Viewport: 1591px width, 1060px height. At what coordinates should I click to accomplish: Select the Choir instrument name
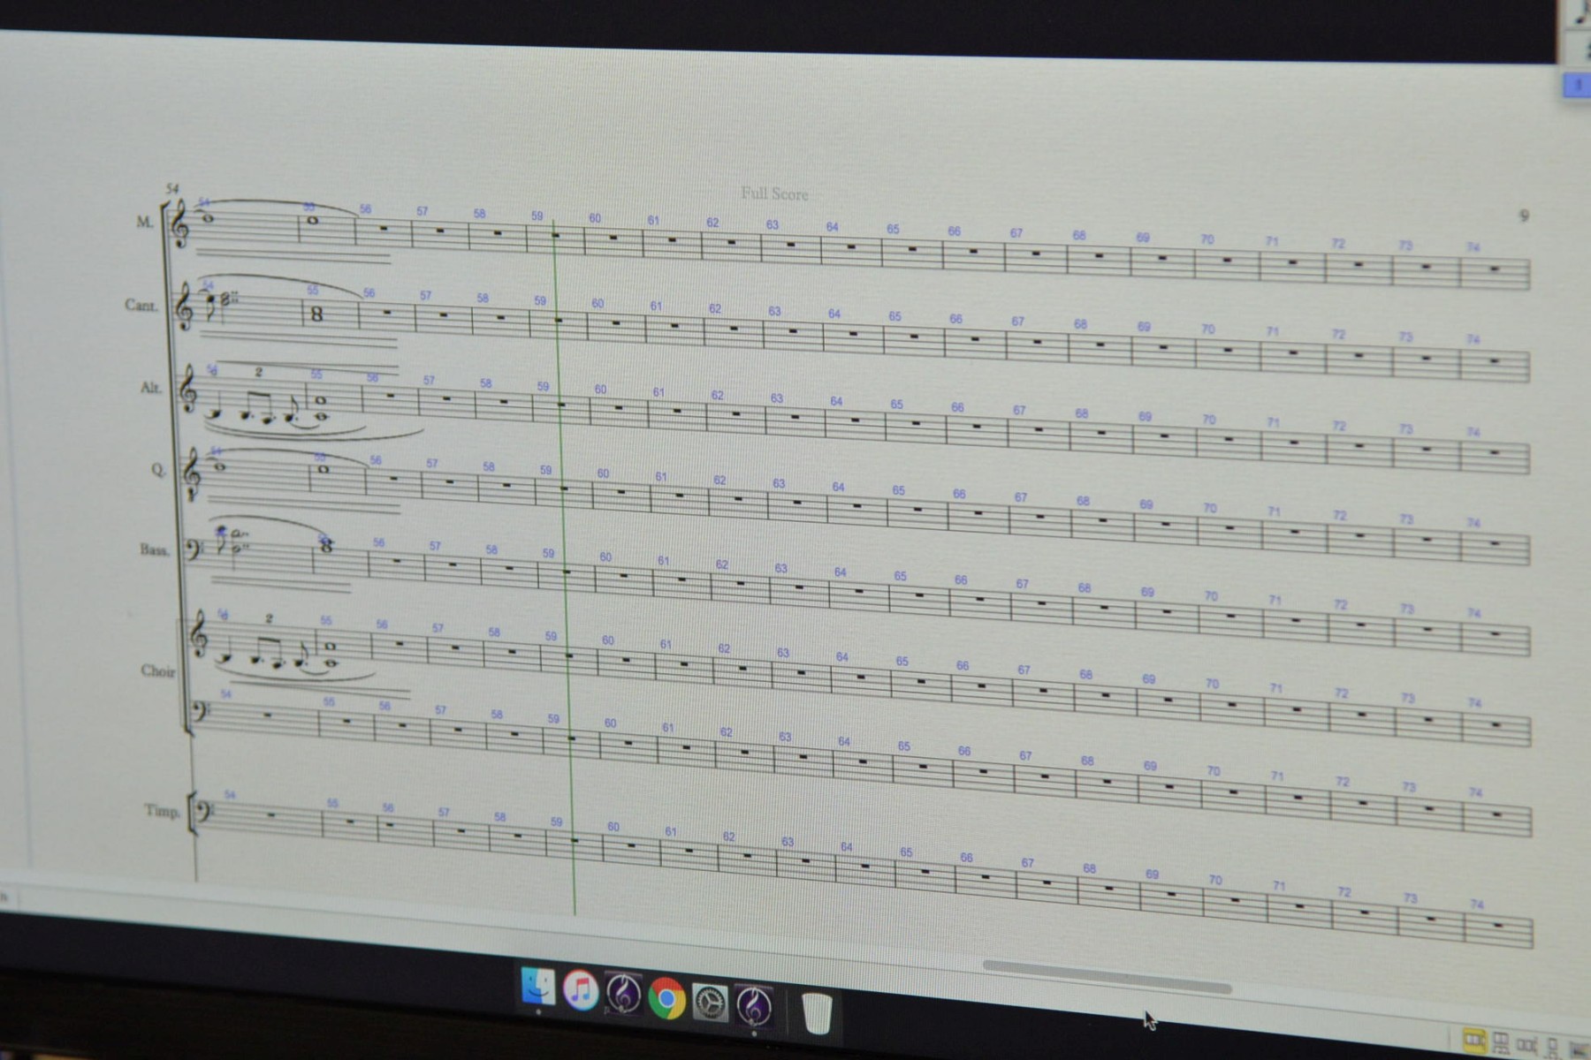[x=157, y=670]
